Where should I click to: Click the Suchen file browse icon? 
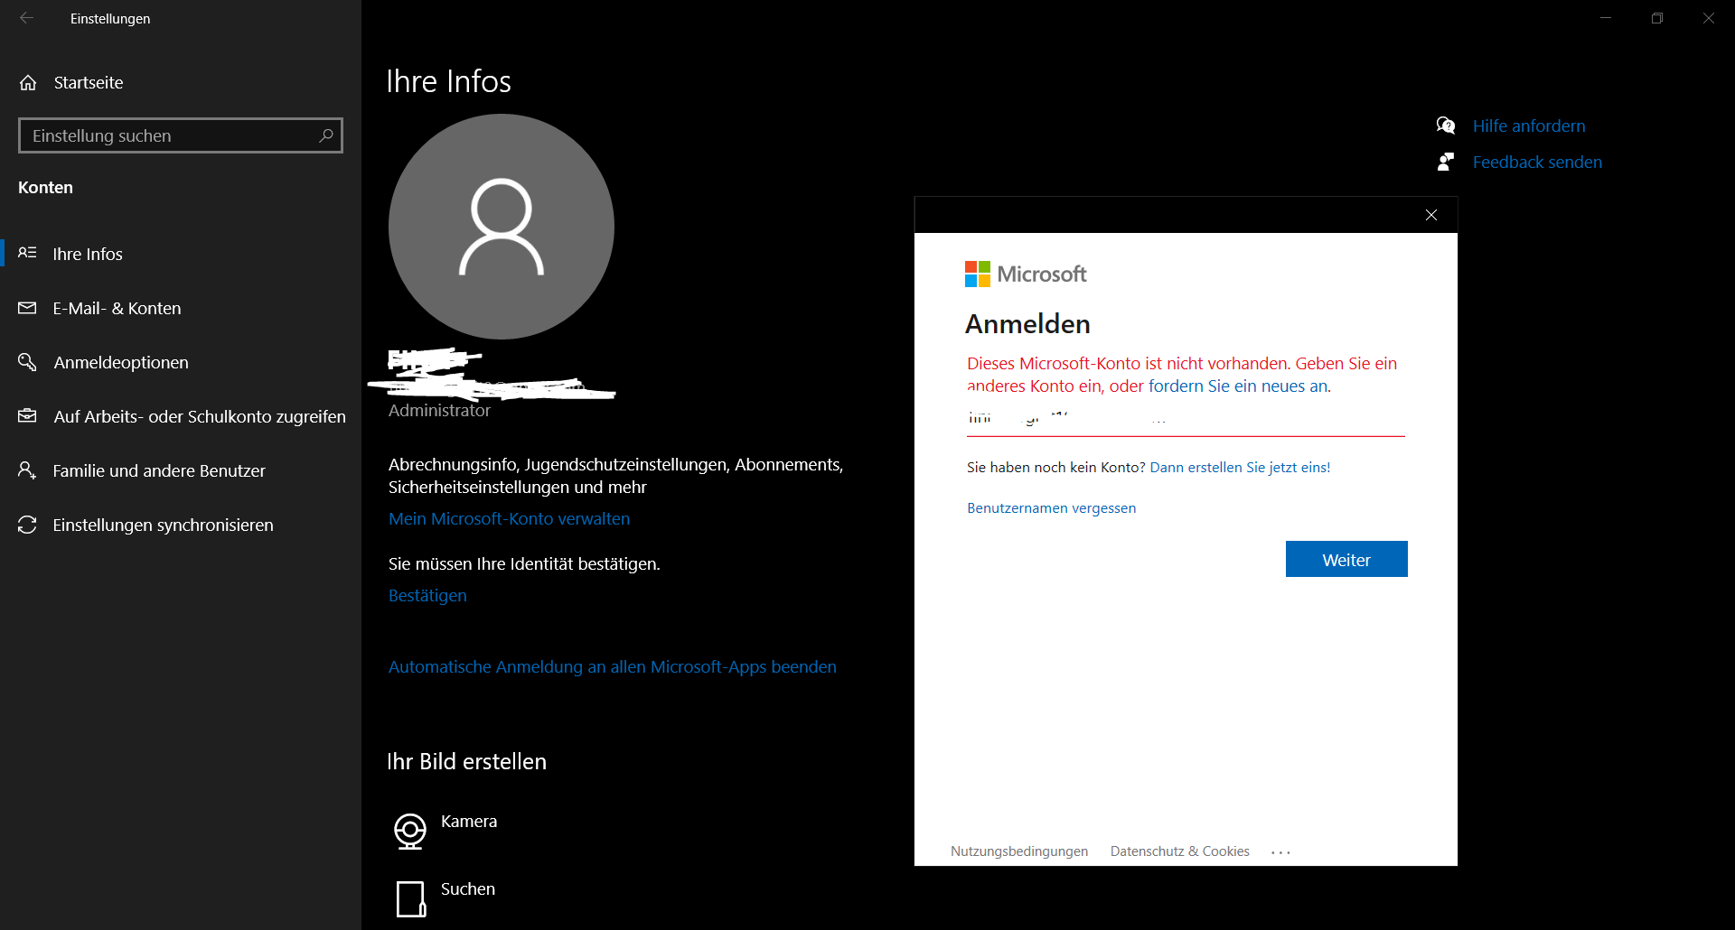tap(411, 899)
